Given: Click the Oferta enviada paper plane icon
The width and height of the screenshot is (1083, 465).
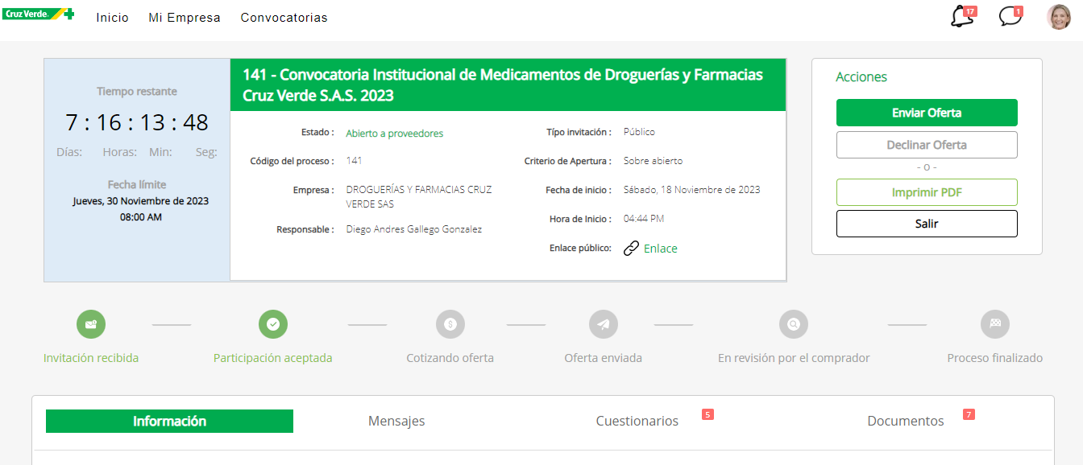Looking at the screenshot, I should [x=604, y=324].
